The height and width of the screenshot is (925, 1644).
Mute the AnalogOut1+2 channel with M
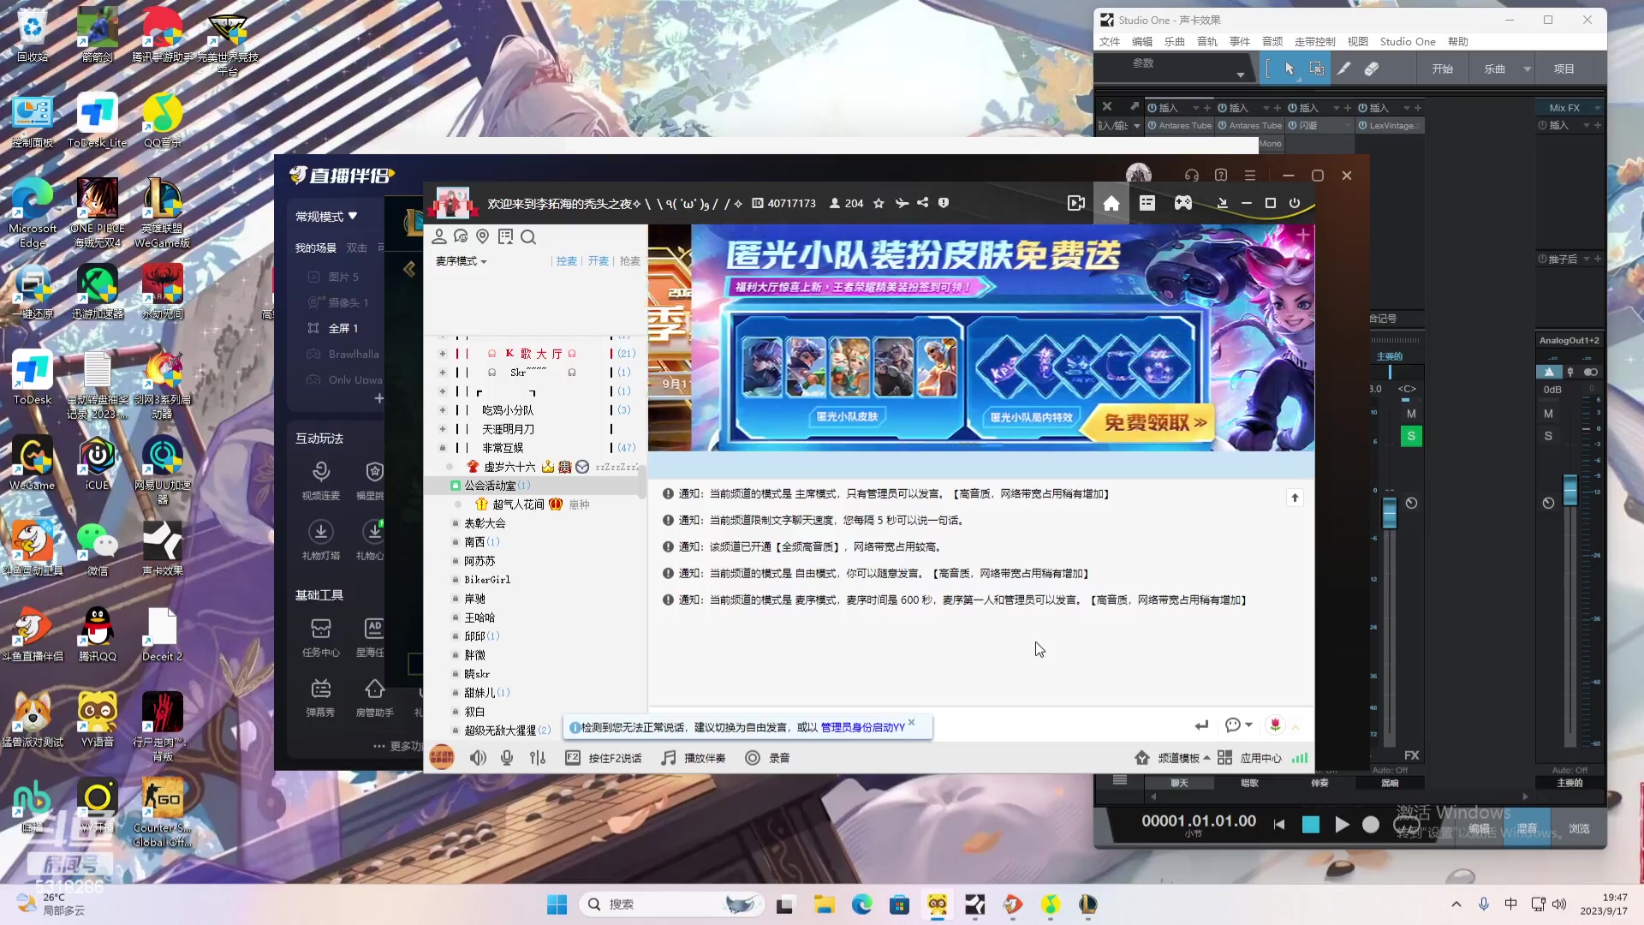(x=1548, y=414)
